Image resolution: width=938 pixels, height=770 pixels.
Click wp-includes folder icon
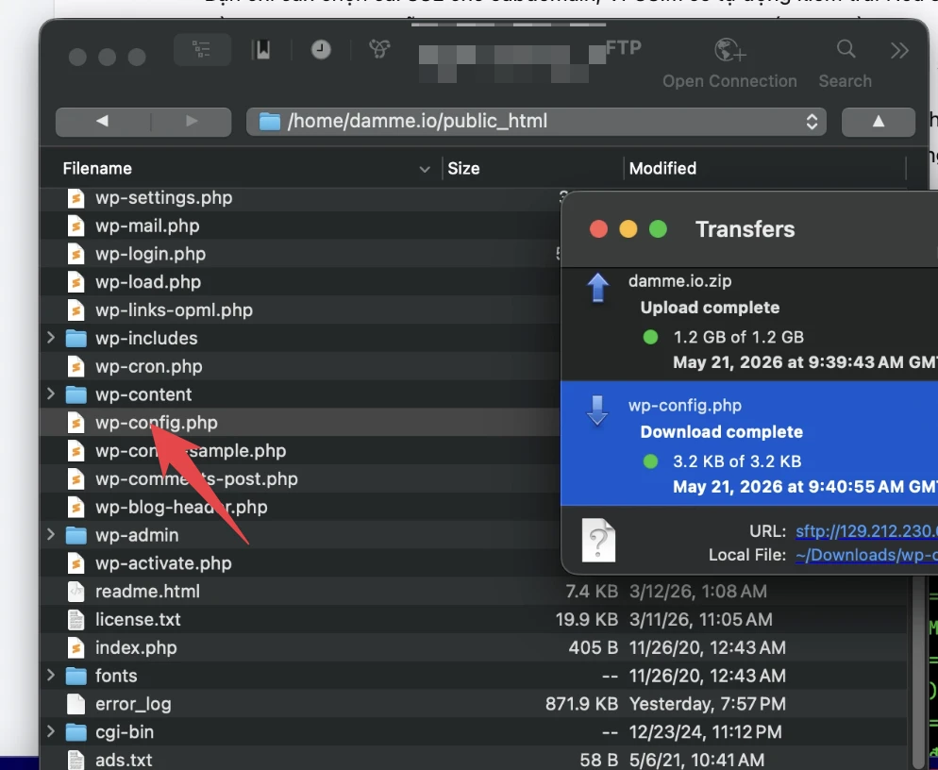[76, 339]
